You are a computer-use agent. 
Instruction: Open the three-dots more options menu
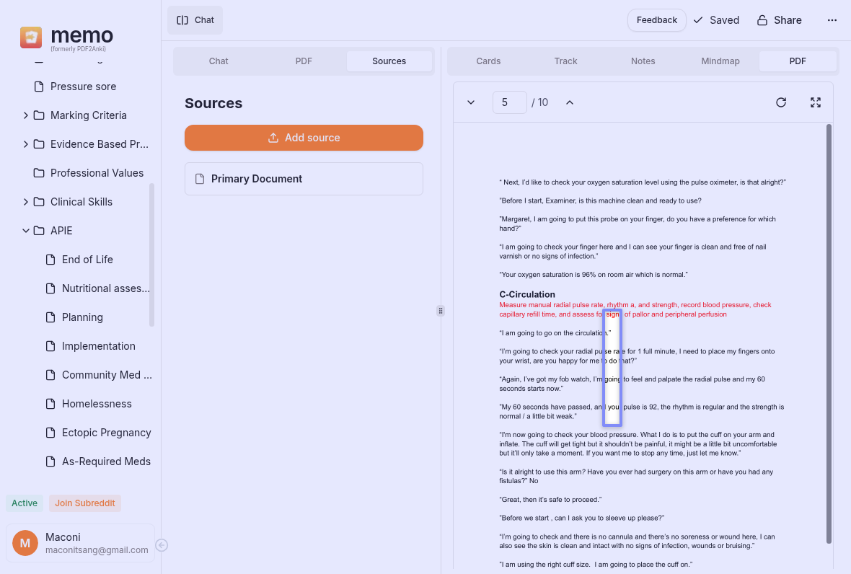pos(832,20)
